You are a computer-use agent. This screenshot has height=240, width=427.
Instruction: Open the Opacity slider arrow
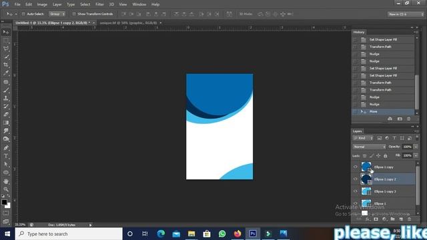[x=416, y=147]
